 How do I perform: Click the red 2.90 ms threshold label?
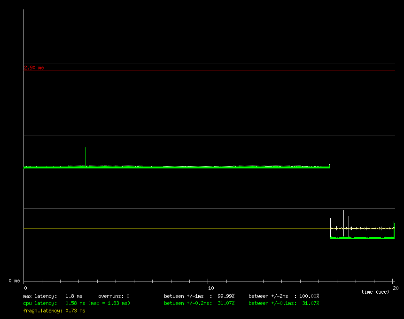[x=34, y=68]
